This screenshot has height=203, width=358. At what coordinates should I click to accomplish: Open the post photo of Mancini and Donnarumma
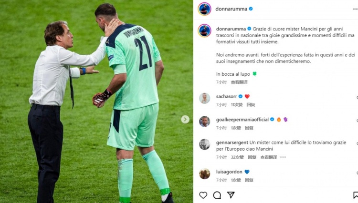96,101
